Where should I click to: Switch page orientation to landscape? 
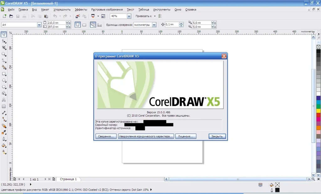(84, 24)
